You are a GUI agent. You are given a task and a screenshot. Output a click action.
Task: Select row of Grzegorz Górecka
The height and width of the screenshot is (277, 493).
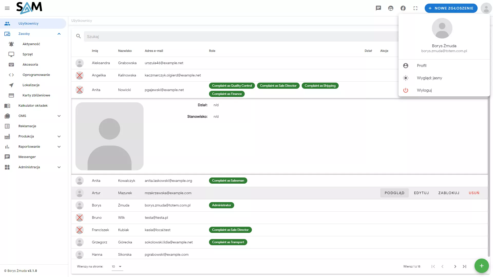[x=279, y=242]
